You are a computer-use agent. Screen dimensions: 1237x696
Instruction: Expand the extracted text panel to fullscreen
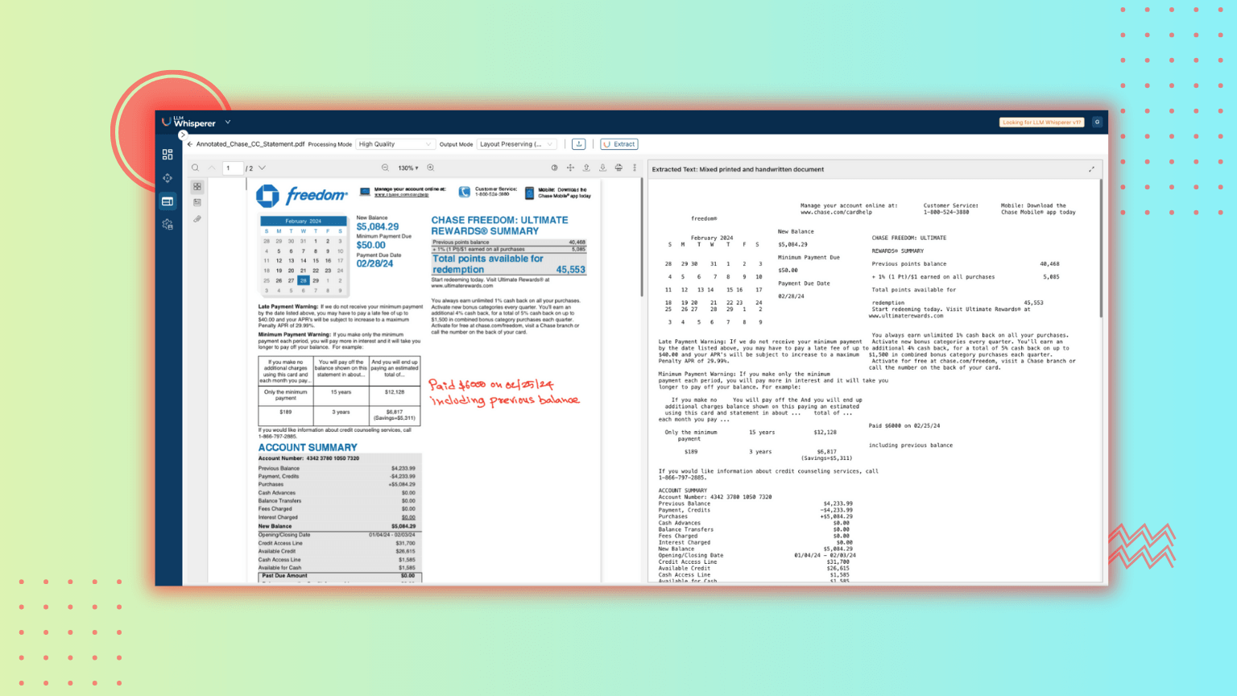pyautogui.click(x=1091, y=169)
